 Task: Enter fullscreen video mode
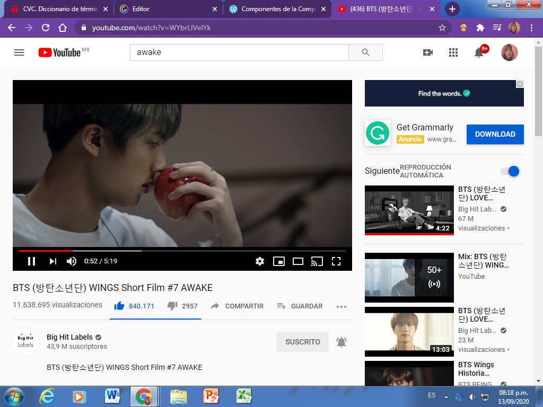(x=336, y=261)
